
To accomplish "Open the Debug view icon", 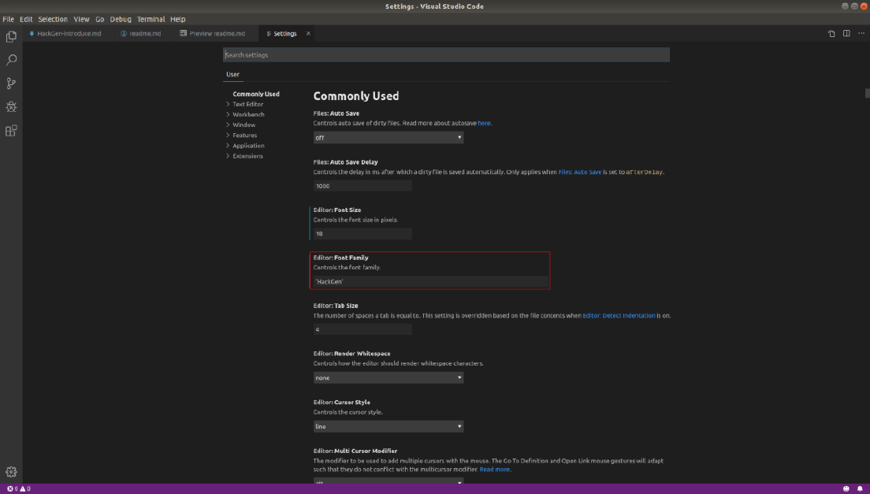I will click(11, 106).
